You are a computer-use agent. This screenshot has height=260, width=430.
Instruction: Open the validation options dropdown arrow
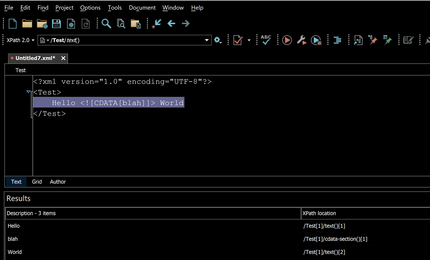(249, 40)
